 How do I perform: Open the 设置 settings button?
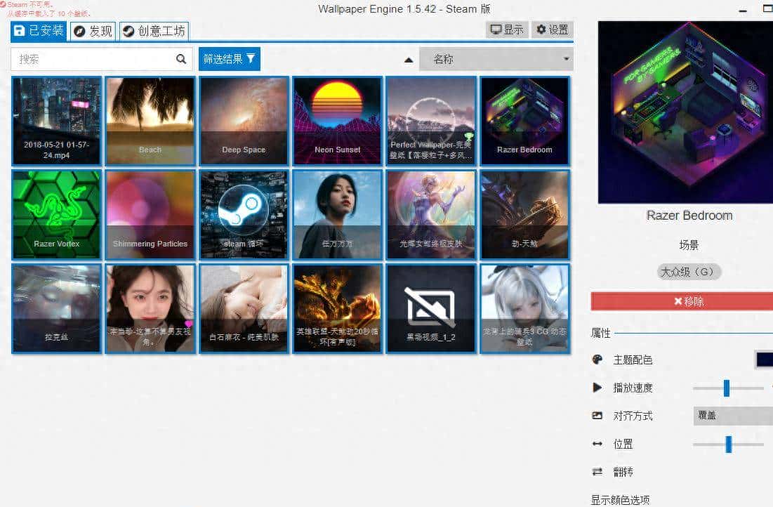click(x=552, y=29)
